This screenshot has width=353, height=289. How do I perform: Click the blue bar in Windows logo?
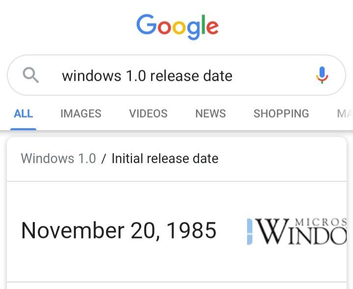pyautogui.click(x=250, y=232)
